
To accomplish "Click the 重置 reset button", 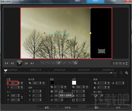I will [47, 108].
